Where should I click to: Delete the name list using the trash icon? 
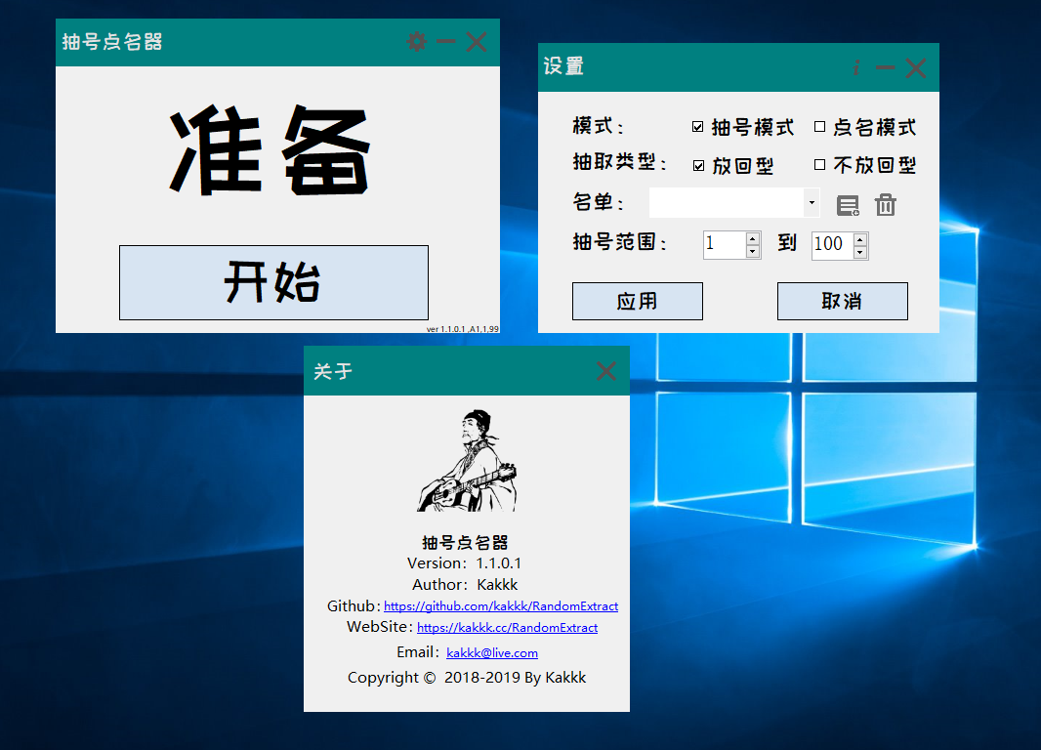pyautogui.click(x=885, y=205)
